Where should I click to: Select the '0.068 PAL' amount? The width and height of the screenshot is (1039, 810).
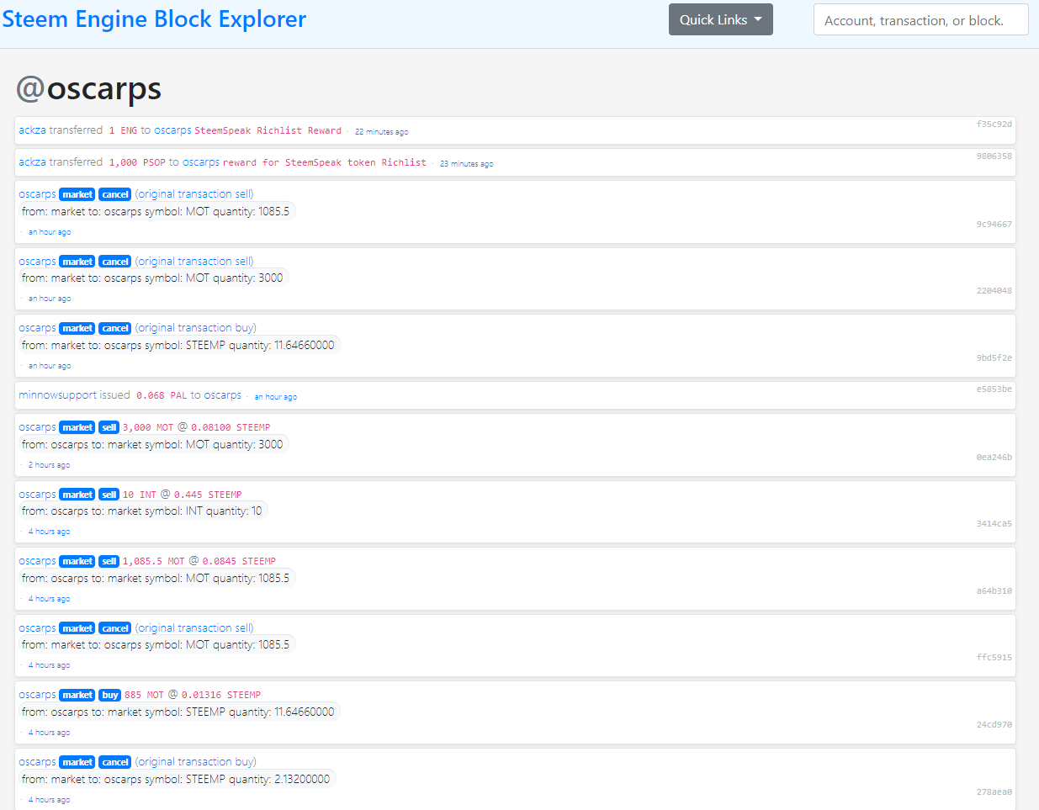(x=162, y=395)
